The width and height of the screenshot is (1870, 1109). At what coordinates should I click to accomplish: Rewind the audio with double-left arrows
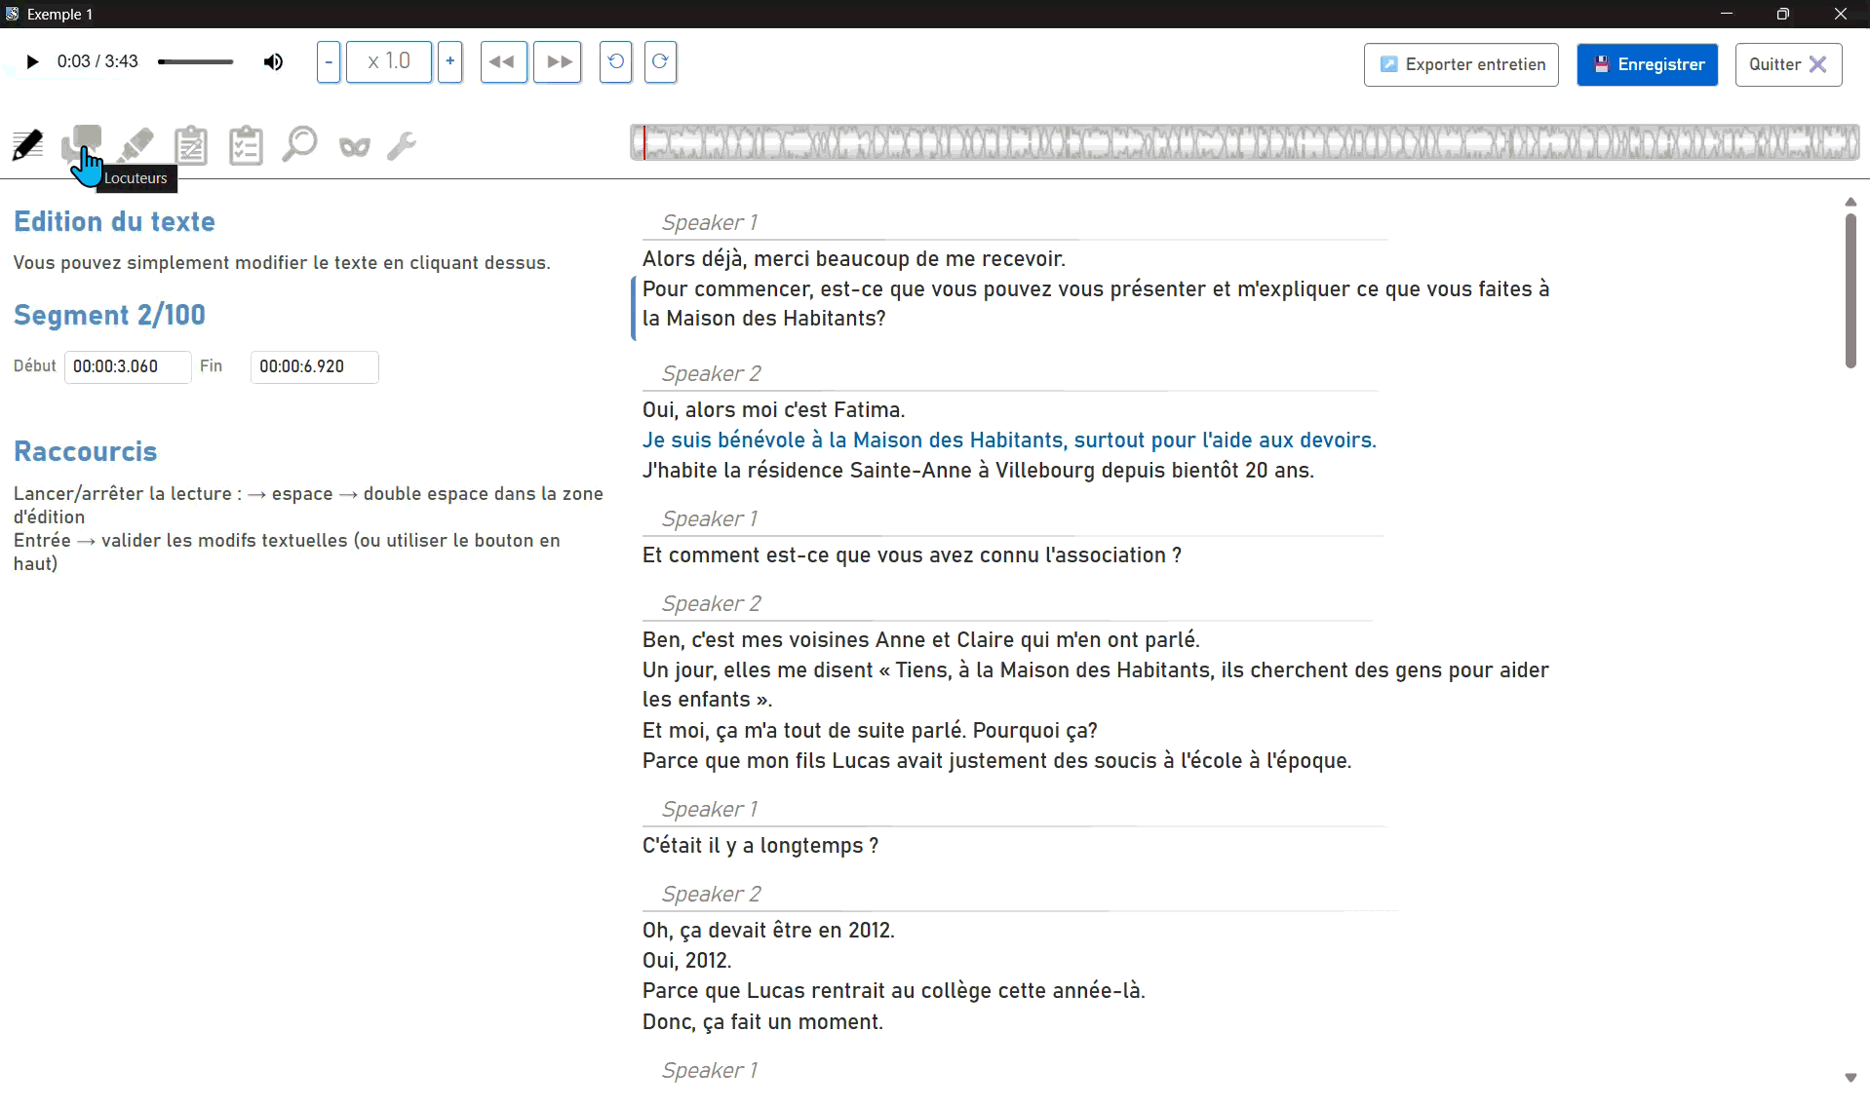pyautogui.click(x=503, y=62)
